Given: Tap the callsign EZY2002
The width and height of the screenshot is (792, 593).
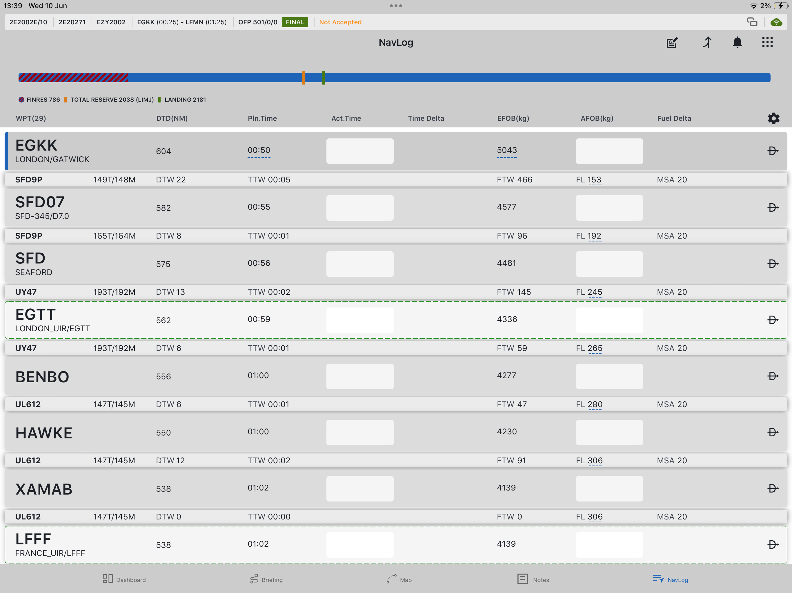Looking at the screenshot, I should [x=111, y=22].
